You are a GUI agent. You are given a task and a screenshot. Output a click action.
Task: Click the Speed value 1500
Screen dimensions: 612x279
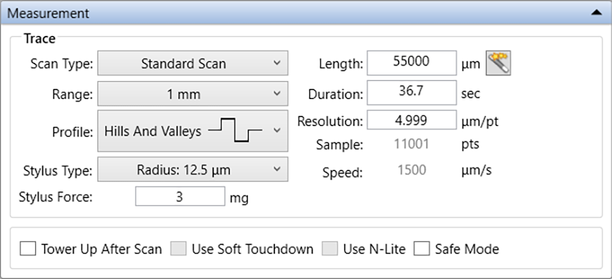pyautogui.click(x=412, y=170)
